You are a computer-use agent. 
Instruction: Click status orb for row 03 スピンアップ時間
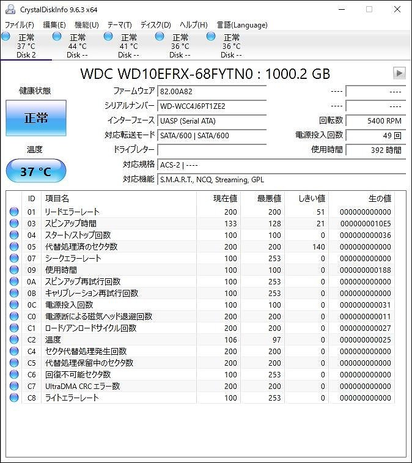[14, 223]
